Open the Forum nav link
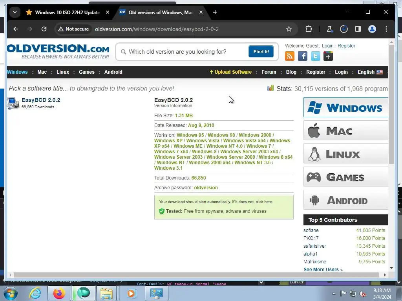 [x=269, y=72]
